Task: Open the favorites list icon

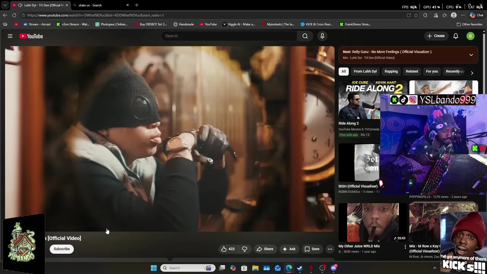Action: pyautogui.click(x=444, y=15)
